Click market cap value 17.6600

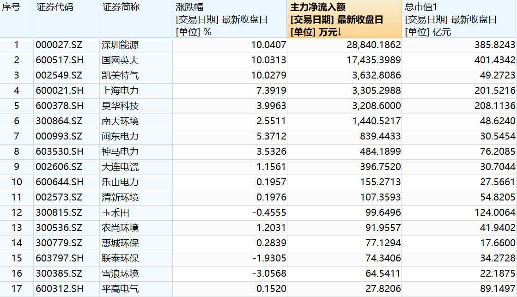(x=498, y=243)
